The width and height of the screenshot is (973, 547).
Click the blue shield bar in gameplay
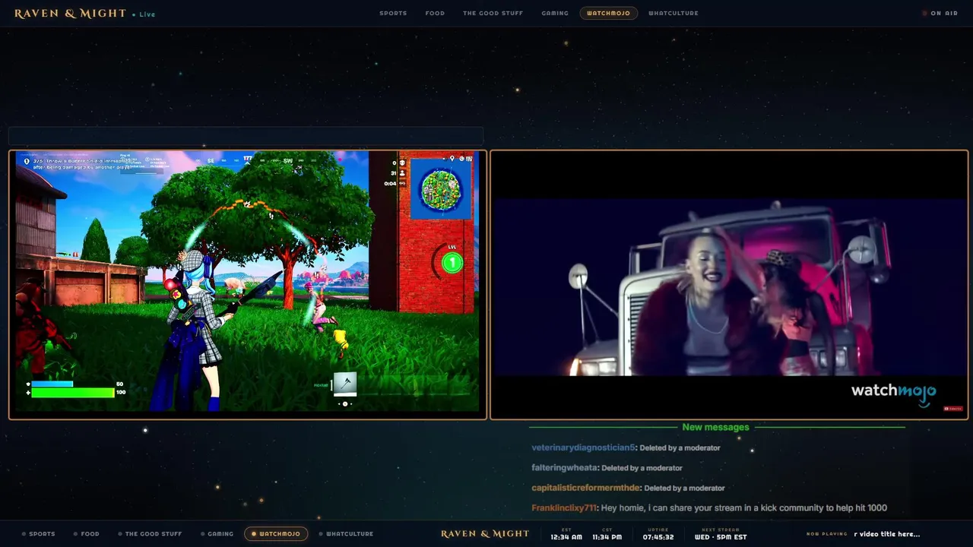click(52, 384)
